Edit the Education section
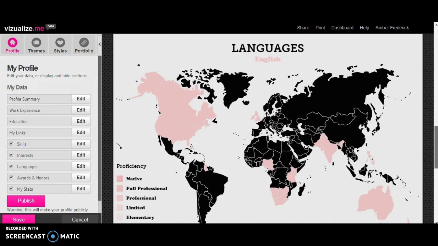 click(81, 121)
